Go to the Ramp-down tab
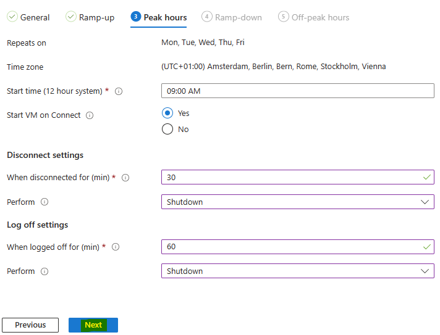The image size is (440, 335). pos(232,17)
